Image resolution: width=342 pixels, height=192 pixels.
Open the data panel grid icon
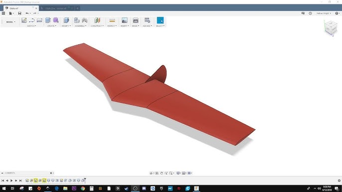3,13
